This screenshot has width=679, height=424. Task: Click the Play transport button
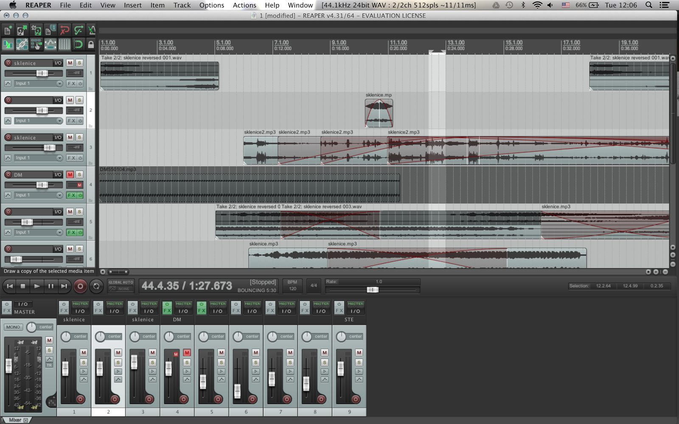coord(37,286)
